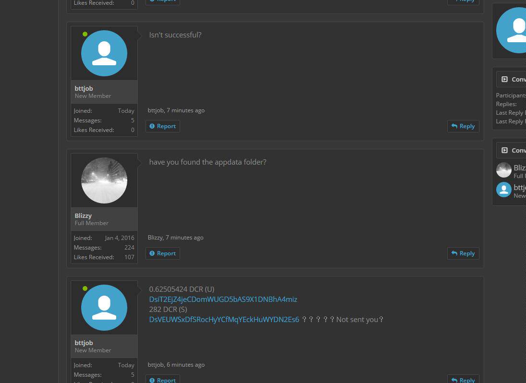Open bttjob's avatar on the DCR address post
The image size is (526, 383).
coord(104,308)
